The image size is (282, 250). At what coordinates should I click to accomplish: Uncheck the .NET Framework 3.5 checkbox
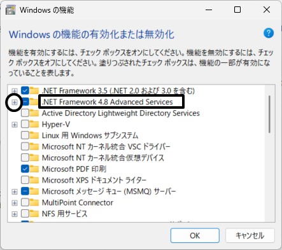25,91
